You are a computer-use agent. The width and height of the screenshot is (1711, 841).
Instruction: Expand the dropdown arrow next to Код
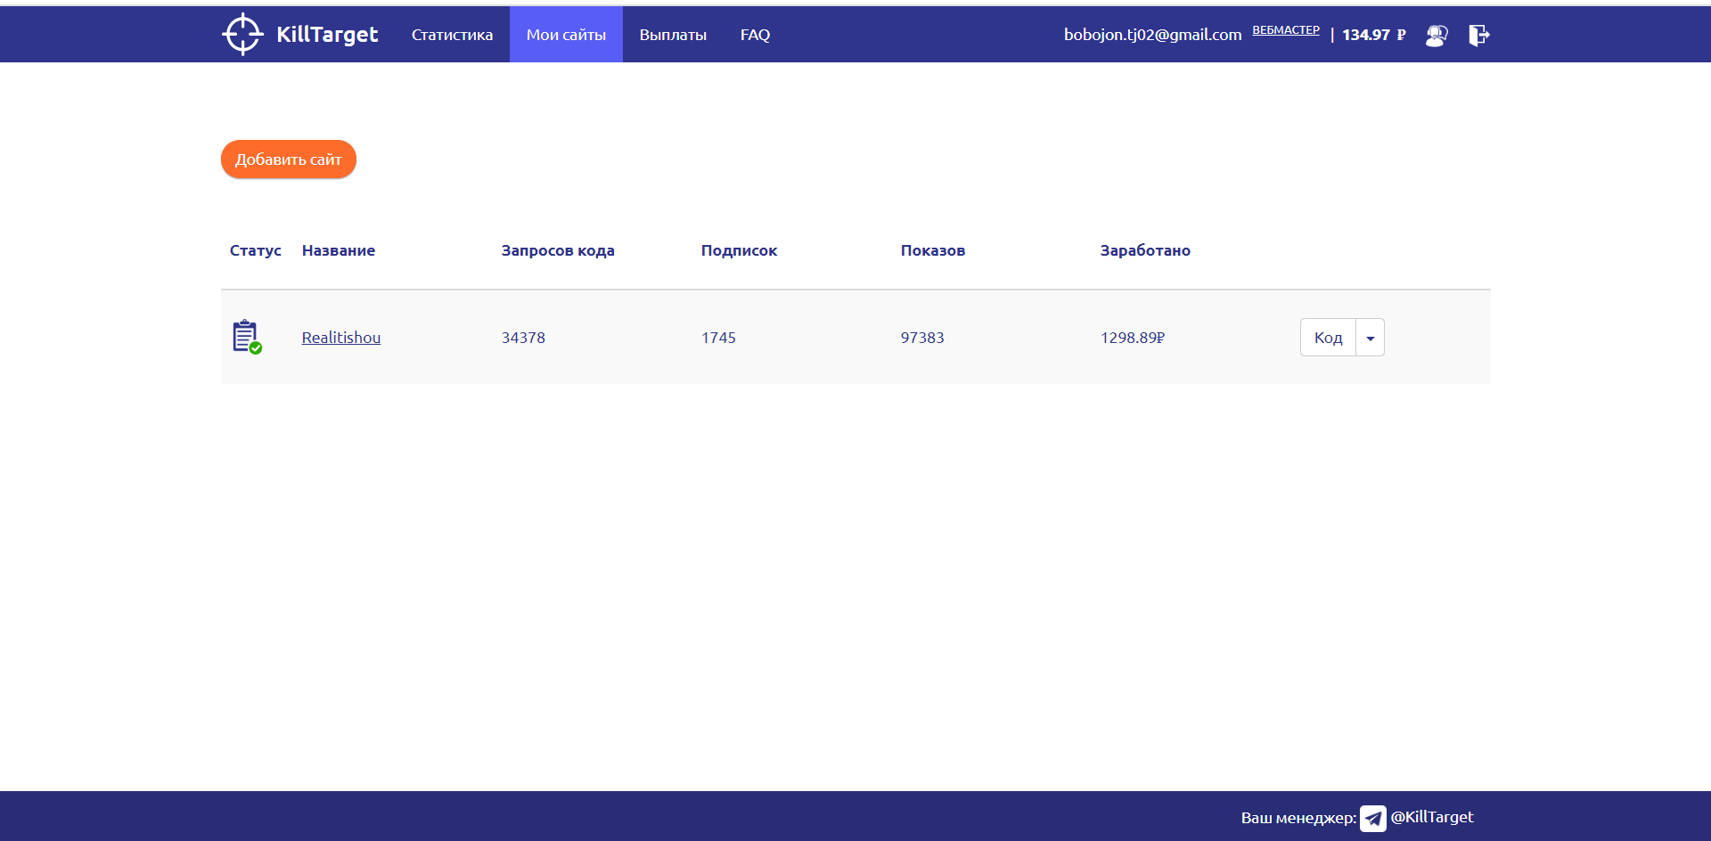pyautogui.click(x=1371, y=338)
